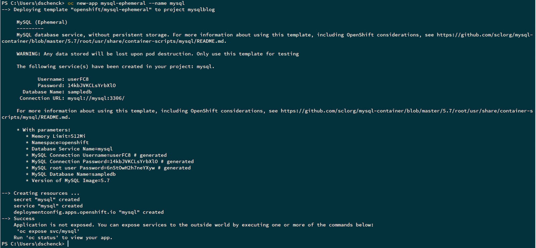
Task: Click the command prompt cursor on the last line
Action: coord(68,244)
